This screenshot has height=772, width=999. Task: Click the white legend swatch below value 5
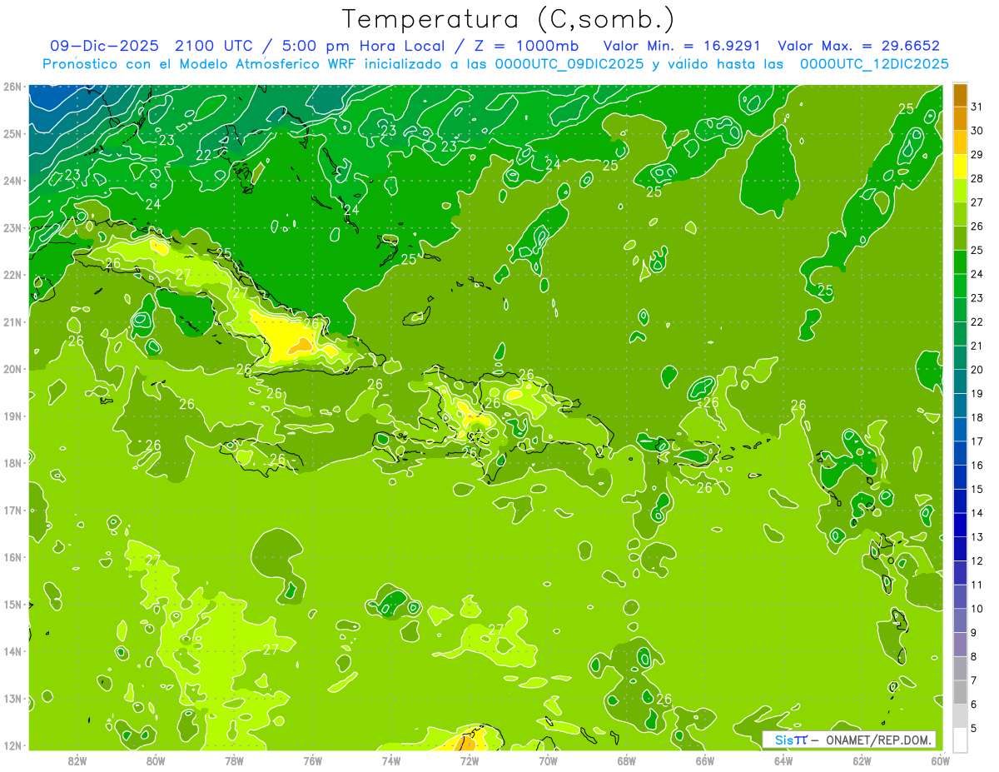click(x=960, y=740)
